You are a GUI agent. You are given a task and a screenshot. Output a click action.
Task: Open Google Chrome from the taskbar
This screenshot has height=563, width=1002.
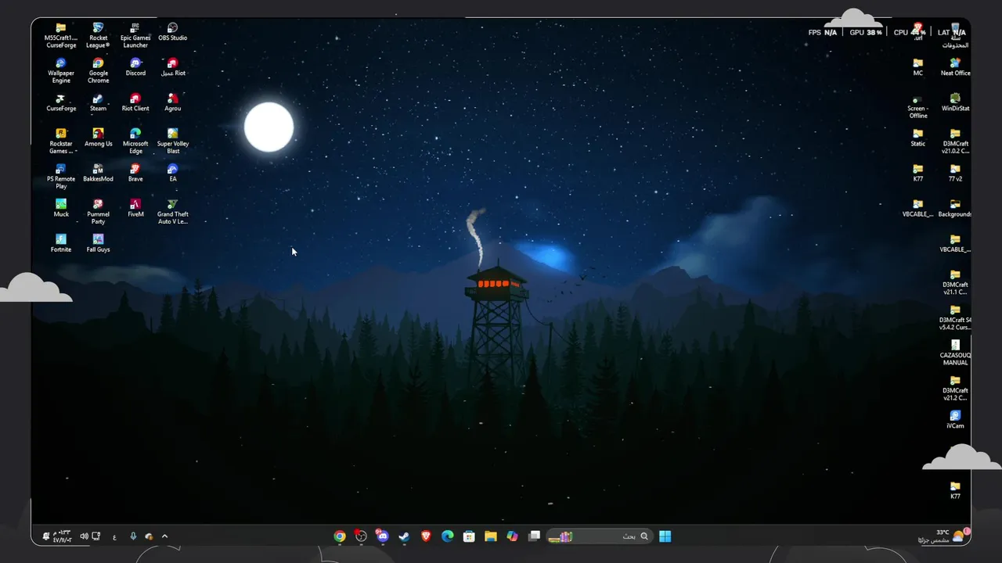[339, 536]
